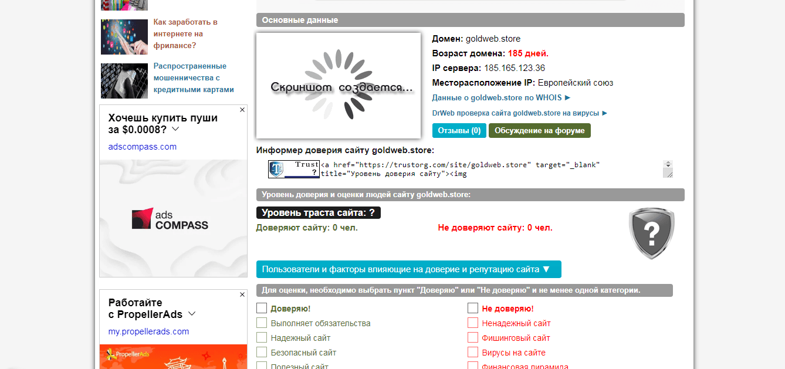
Task: Open the freelance article thumbnail image
Action: pyautogui.click(x=124, y=37)
